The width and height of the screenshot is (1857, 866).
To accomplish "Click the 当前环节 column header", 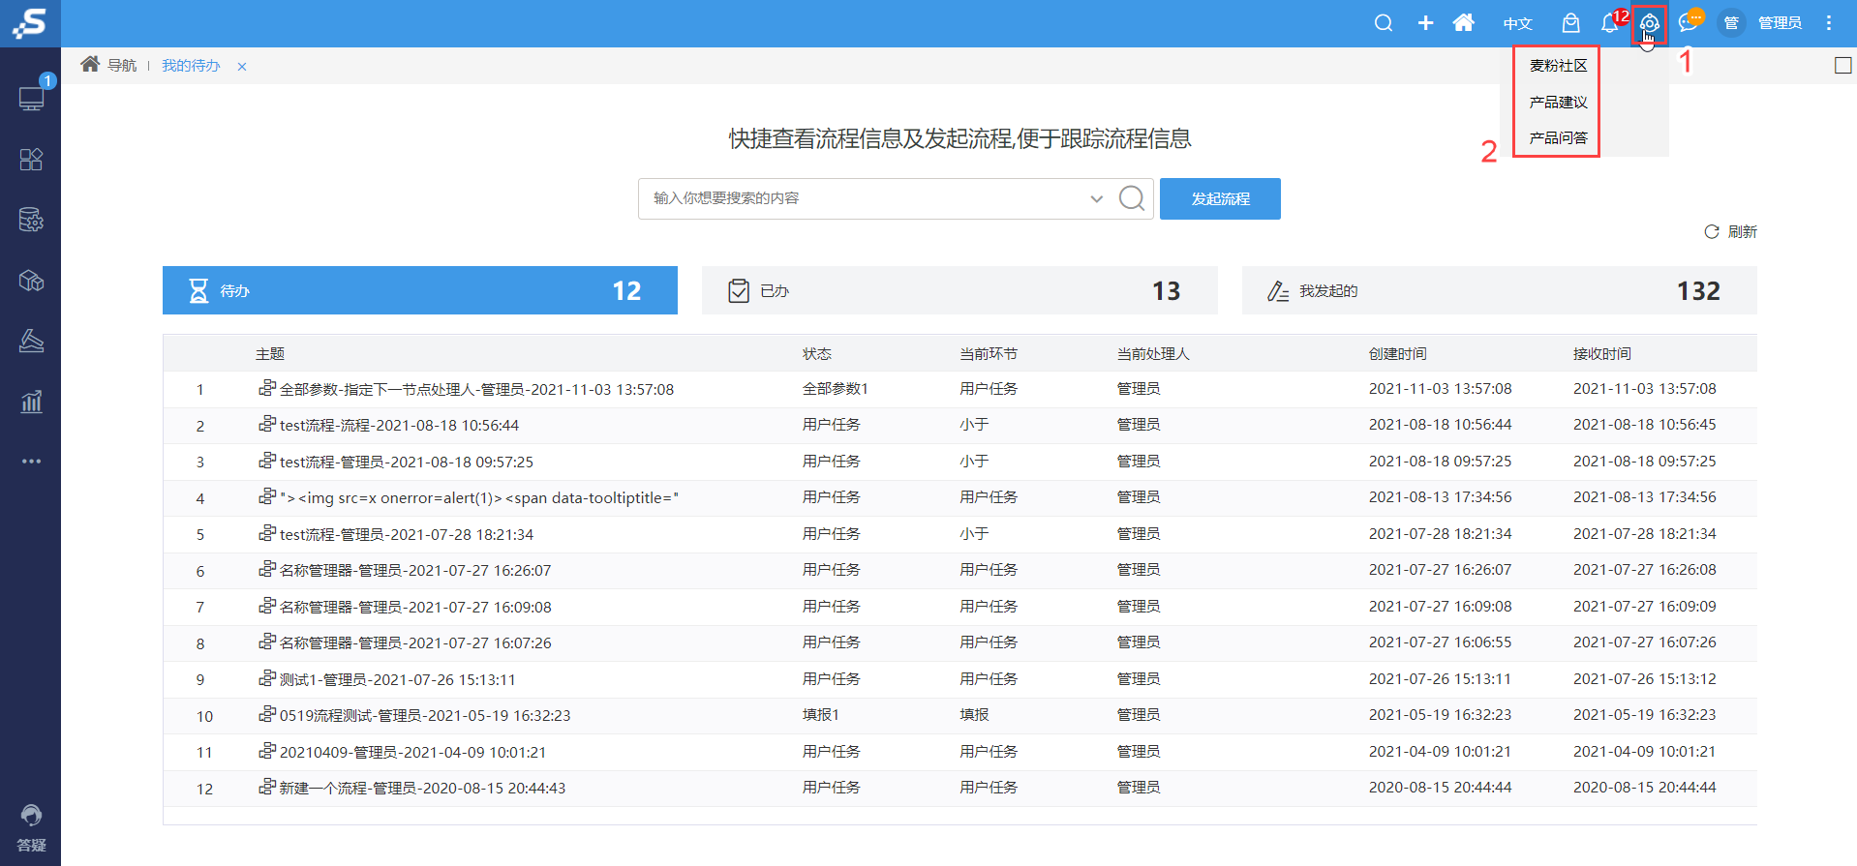I will pos(989,354).
